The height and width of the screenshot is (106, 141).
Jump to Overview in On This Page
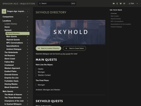[114, 13]
